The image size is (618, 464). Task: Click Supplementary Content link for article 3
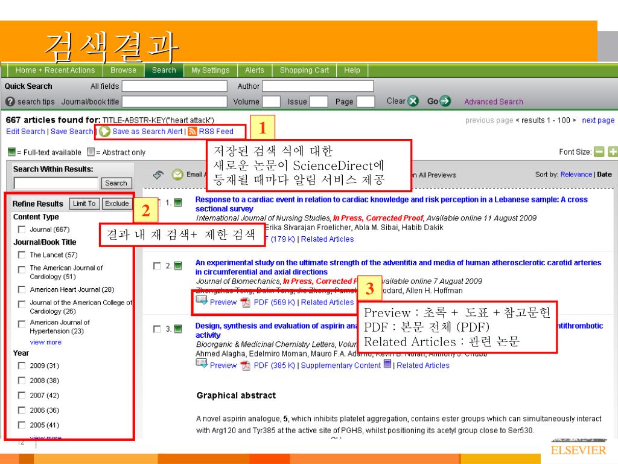coord(341,366)
